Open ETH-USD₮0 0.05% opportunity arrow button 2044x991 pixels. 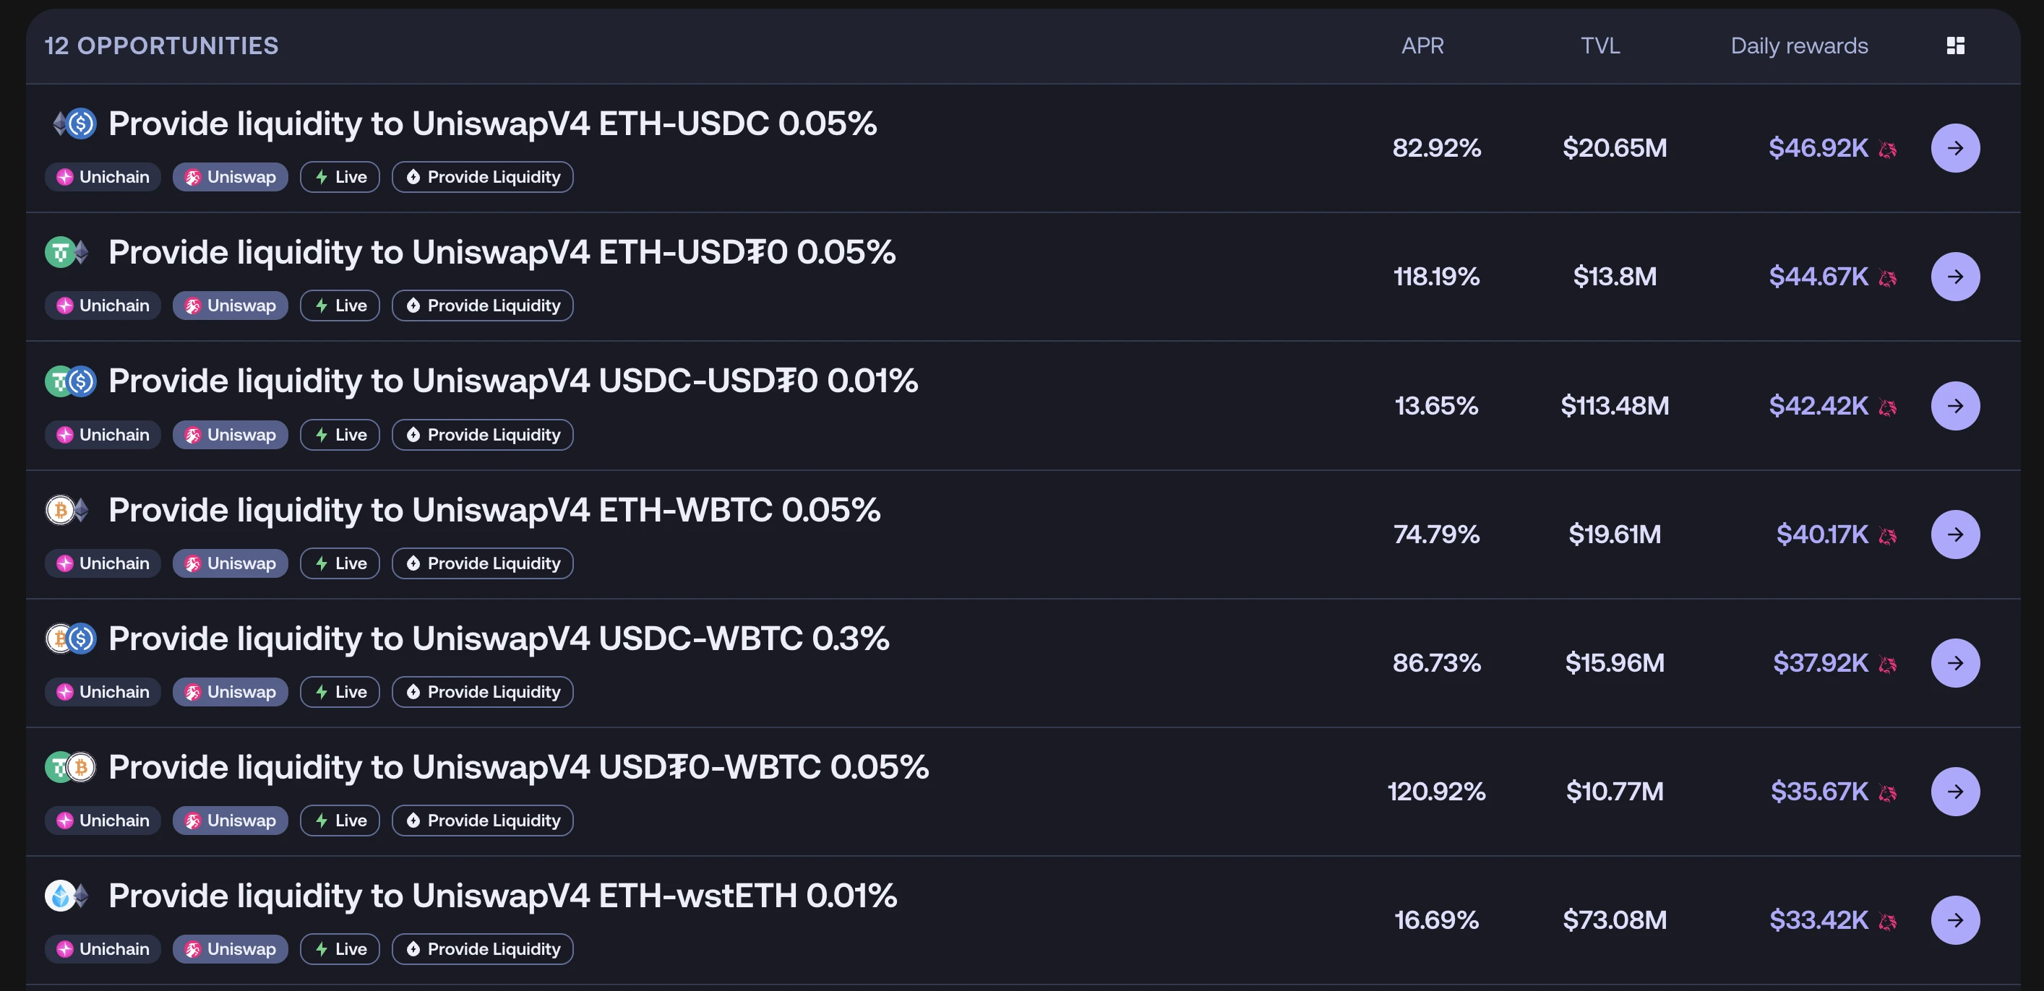point(1954,277)
